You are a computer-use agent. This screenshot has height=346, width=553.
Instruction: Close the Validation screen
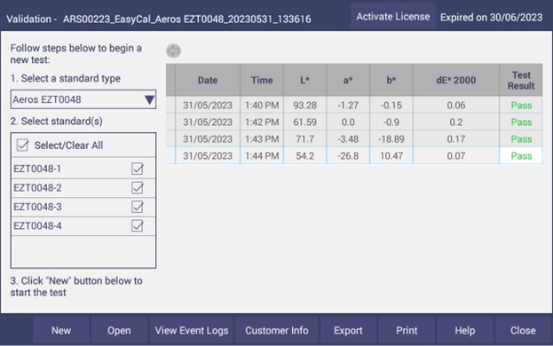[523, 331]
